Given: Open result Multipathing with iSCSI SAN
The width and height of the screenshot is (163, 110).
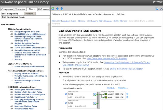Looking at the screenshot, I should click(27, 32).
